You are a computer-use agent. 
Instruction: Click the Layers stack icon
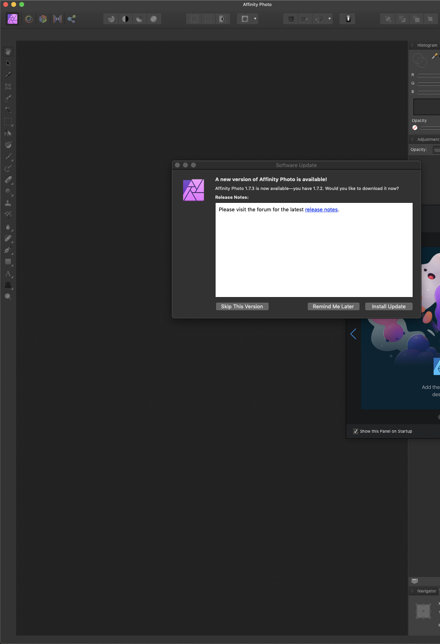(x=415, y=581)
